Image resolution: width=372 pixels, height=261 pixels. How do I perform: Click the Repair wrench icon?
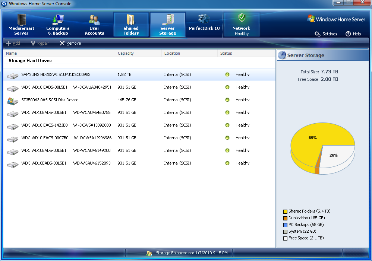33,43
